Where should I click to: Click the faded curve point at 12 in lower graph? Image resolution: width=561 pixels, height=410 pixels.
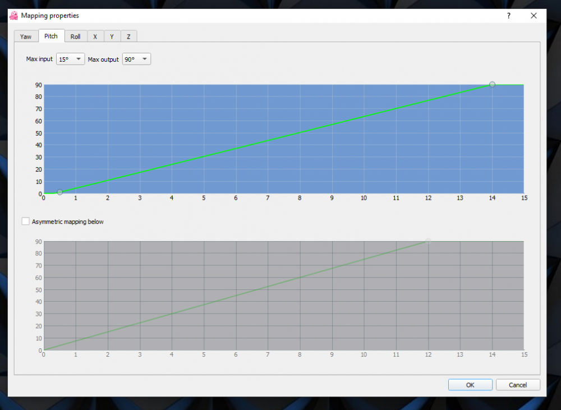click(428, 241)
